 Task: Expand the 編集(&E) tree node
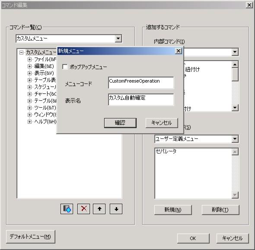29,66
